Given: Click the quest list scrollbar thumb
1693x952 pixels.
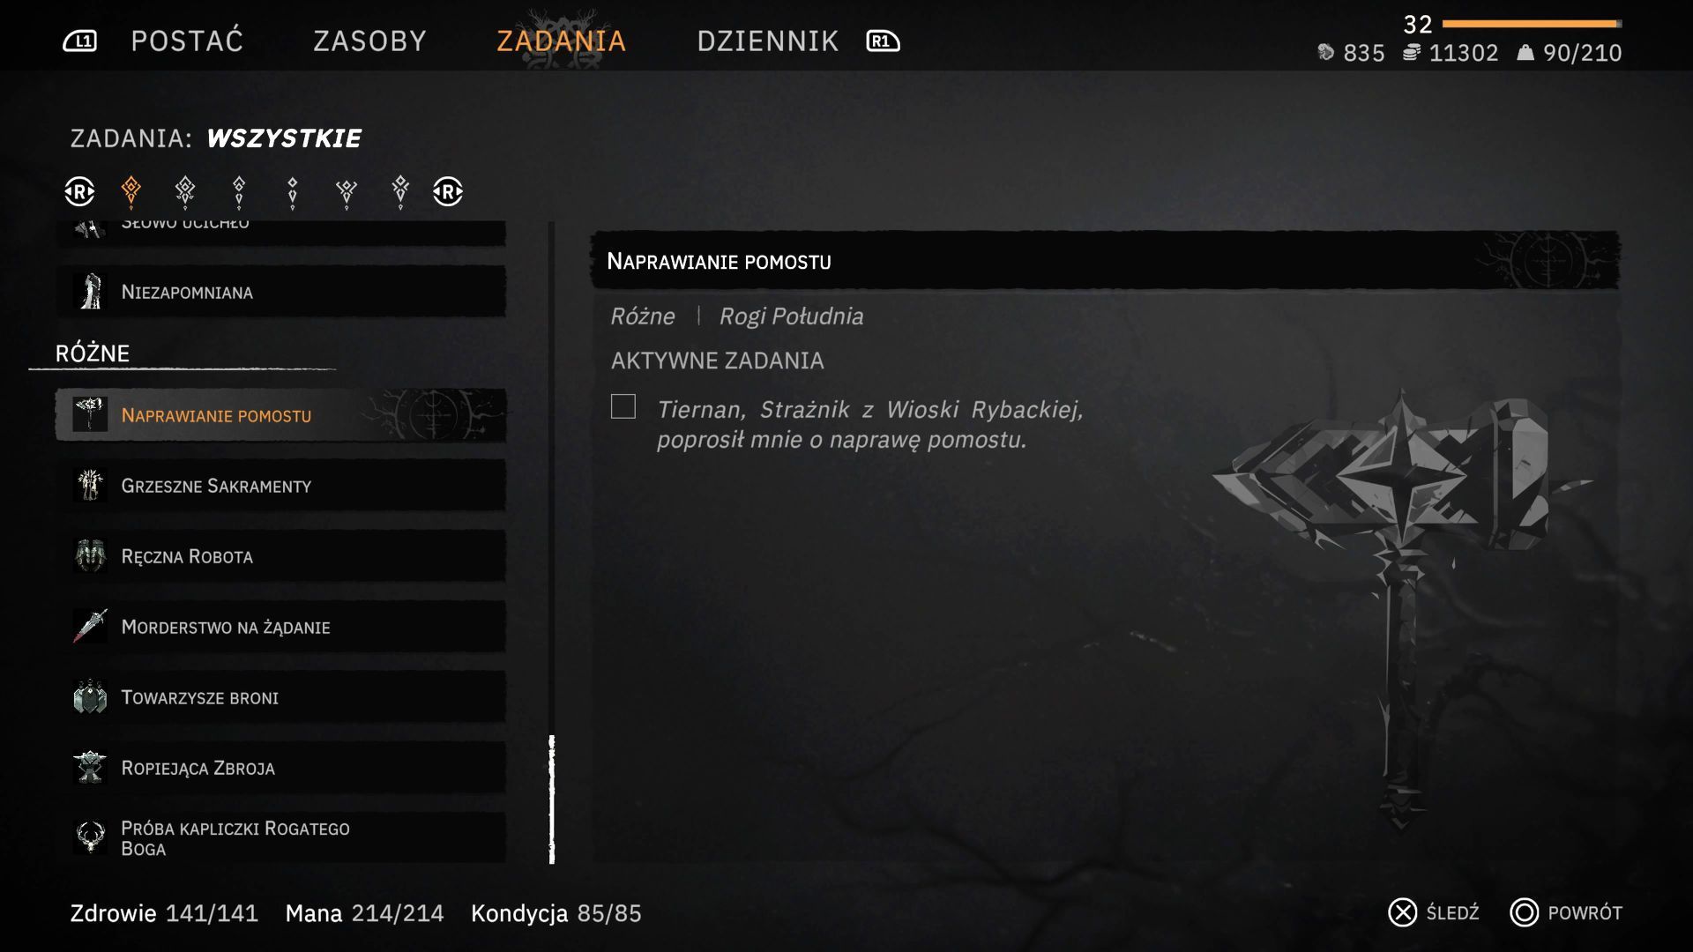Looking at the screenshot, I should tap(552, 800).
